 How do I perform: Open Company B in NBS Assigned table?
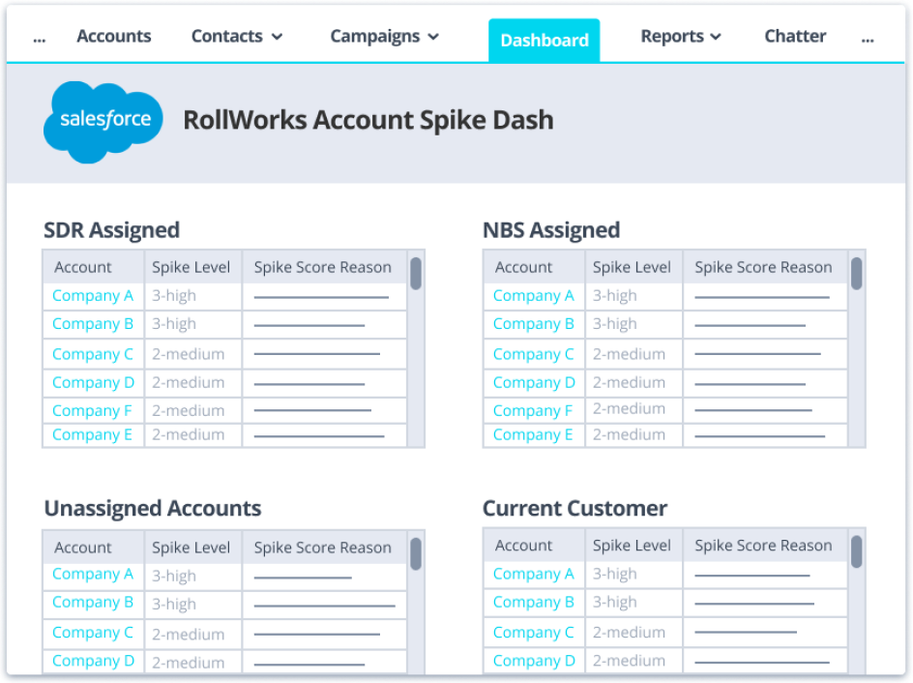pos(533,324)
